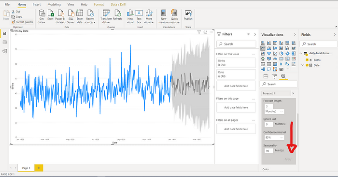Pick the ribbon chart visual
This screenshot has height=177, width=338.
pyautogui.click(x=294, y=48)
